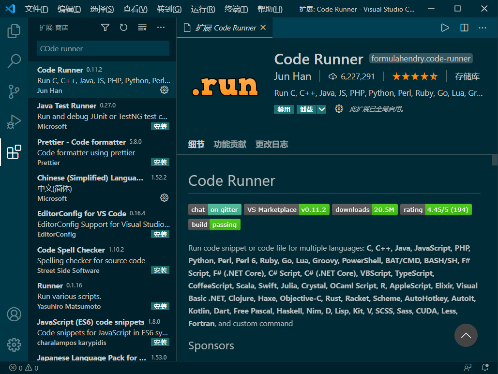Refresh the extensions list

[x=123, y=28]
